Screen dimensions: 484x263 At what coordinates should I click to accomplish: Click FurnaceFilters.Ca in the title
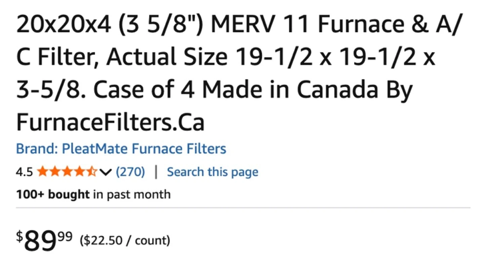(x=110, y=123)
